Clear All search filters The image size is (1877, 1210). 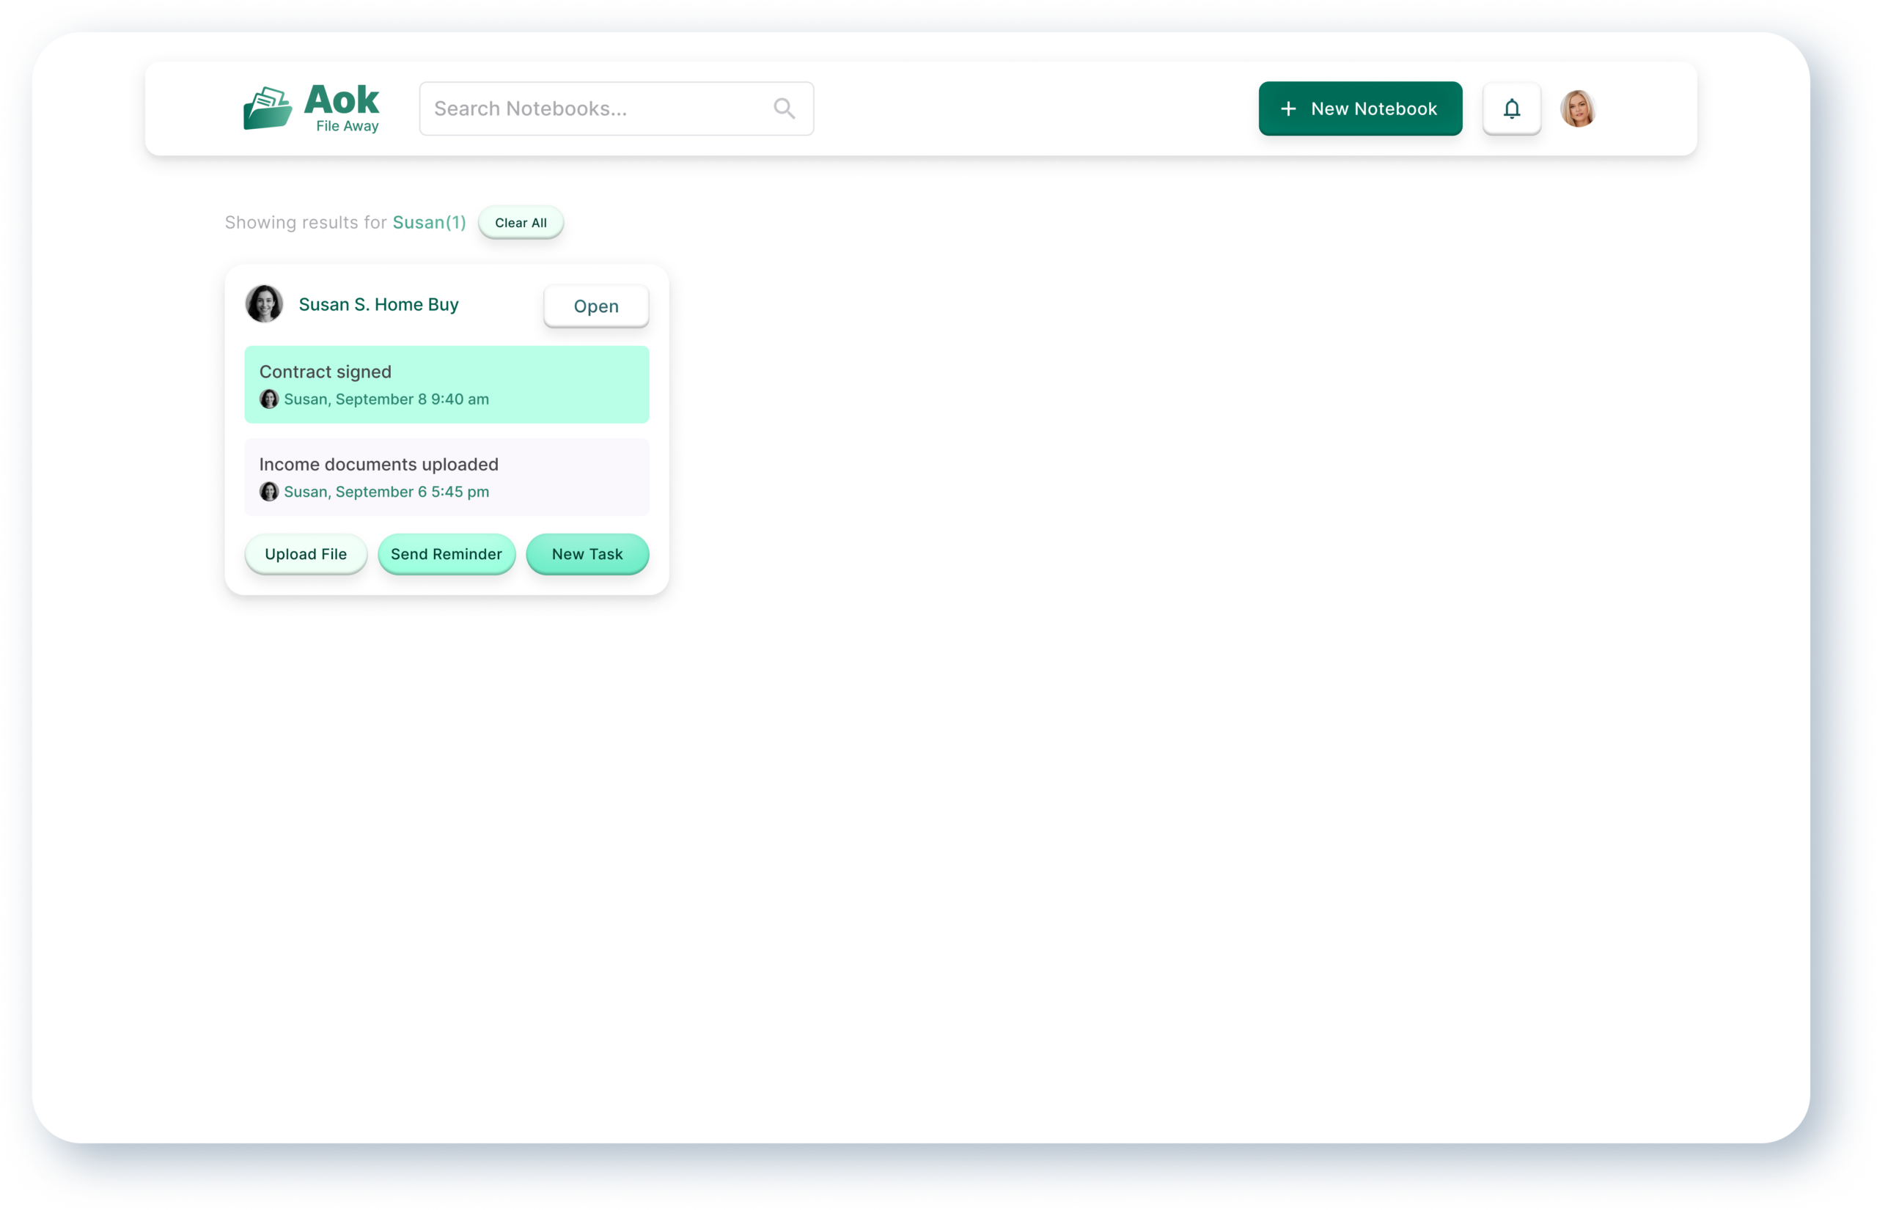(x=521, y=223)
